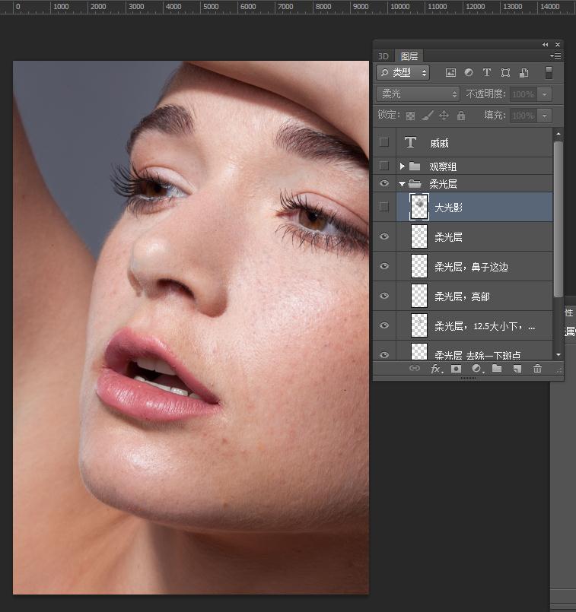Screen dimensions: 576x612
Task: Open the fx layer style button
Action: click(x=437, y=369)
